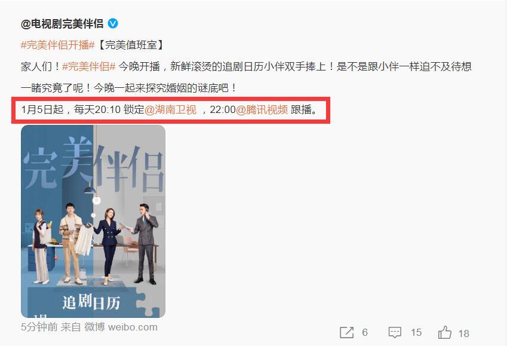
Task: Click the blue verified badge icon
Action: tap(113, 24)
